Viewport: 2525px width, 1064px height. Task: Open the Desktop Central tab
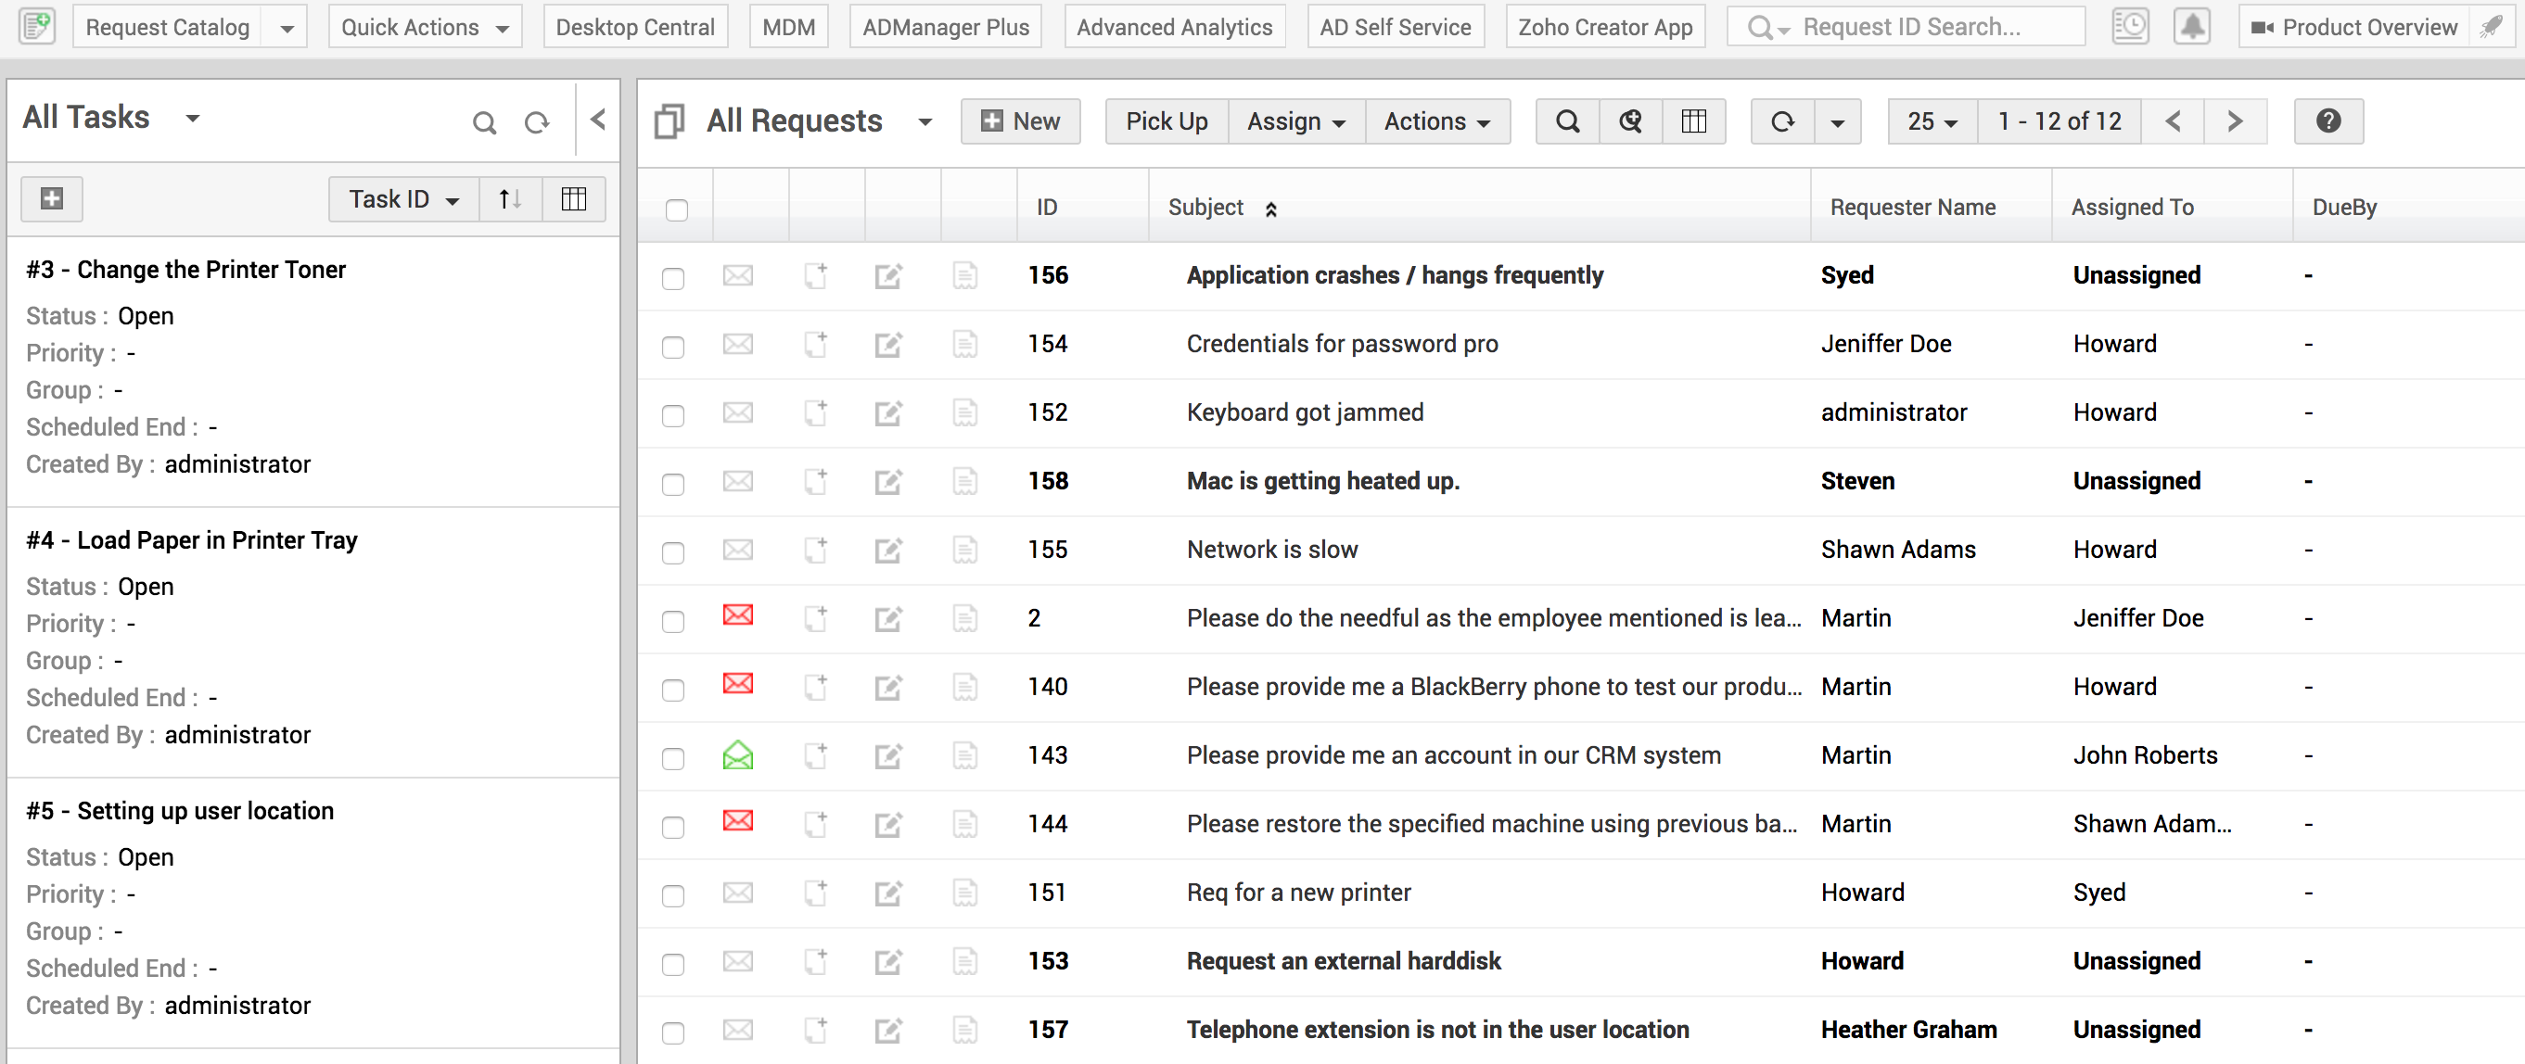click(634, 28)
